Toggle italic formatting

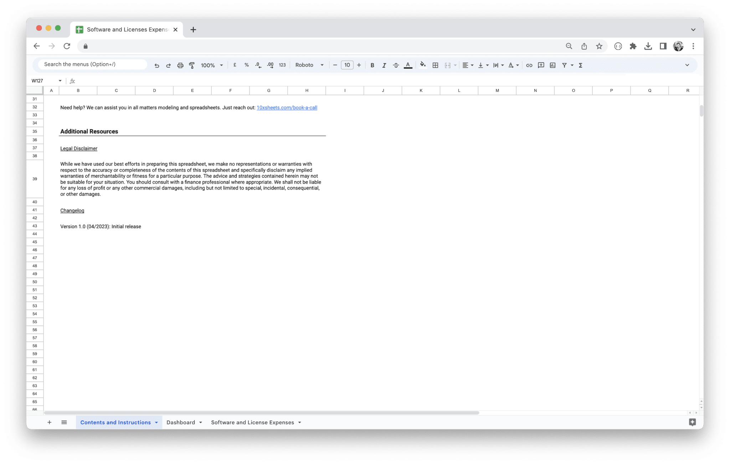coord(384,65)
